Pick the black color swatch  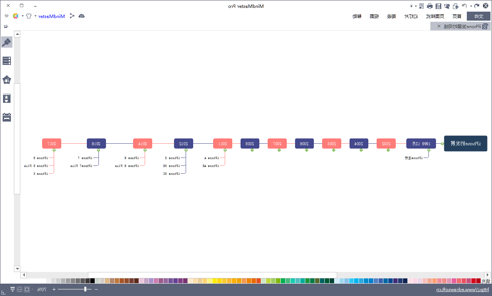(x=92, y=281)
